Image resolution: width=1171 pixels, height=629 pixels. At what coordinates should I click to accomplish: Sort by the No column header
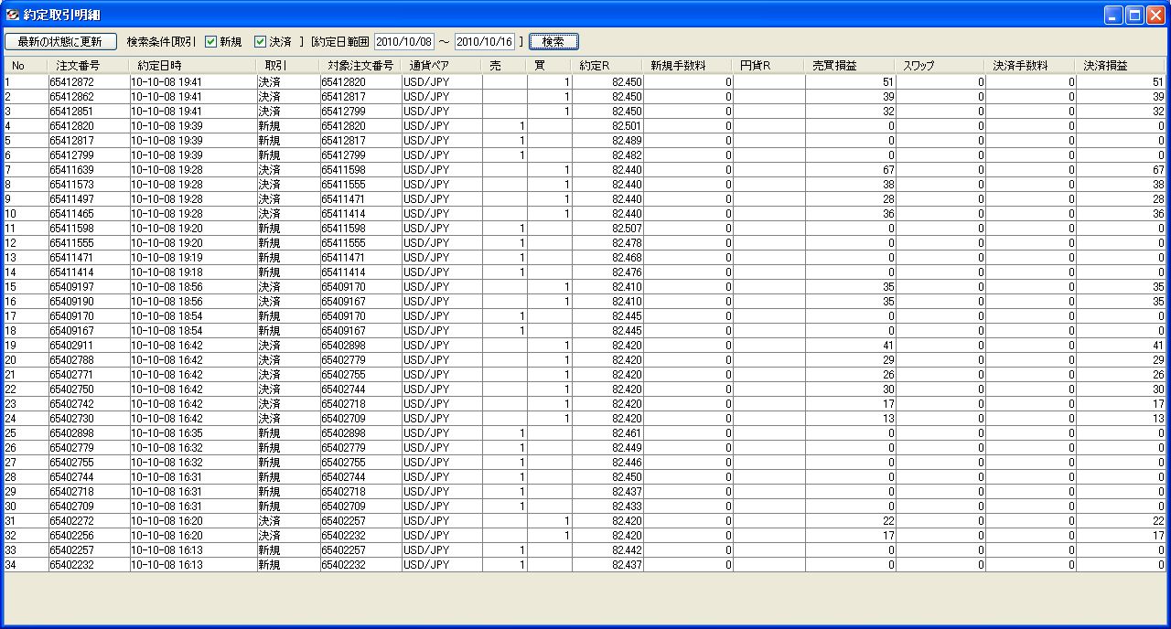click(26, 66)
